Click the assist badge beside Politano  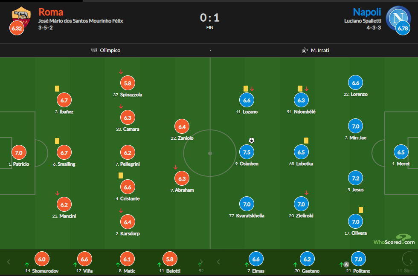(346, 264)
